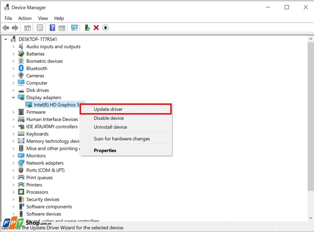Choose Update driver in context menu
Viewport: 314px width, 232px height.
point(126,109)
